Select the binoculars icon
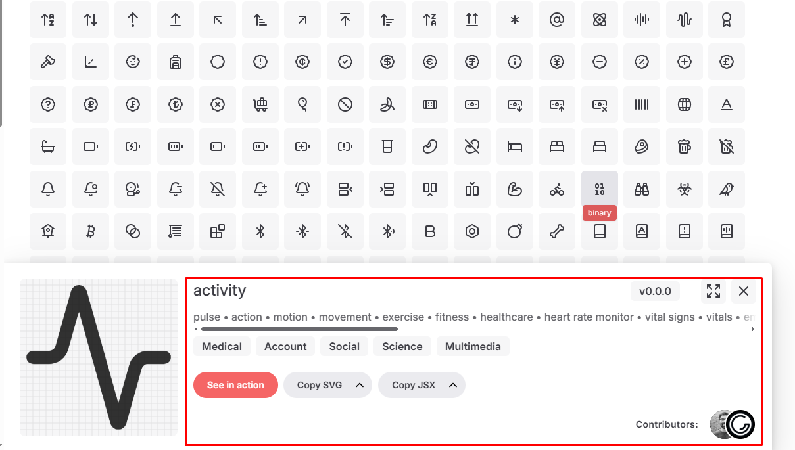Image resolution: width=795 pixels, height=450 pixels. coord(641,189)
